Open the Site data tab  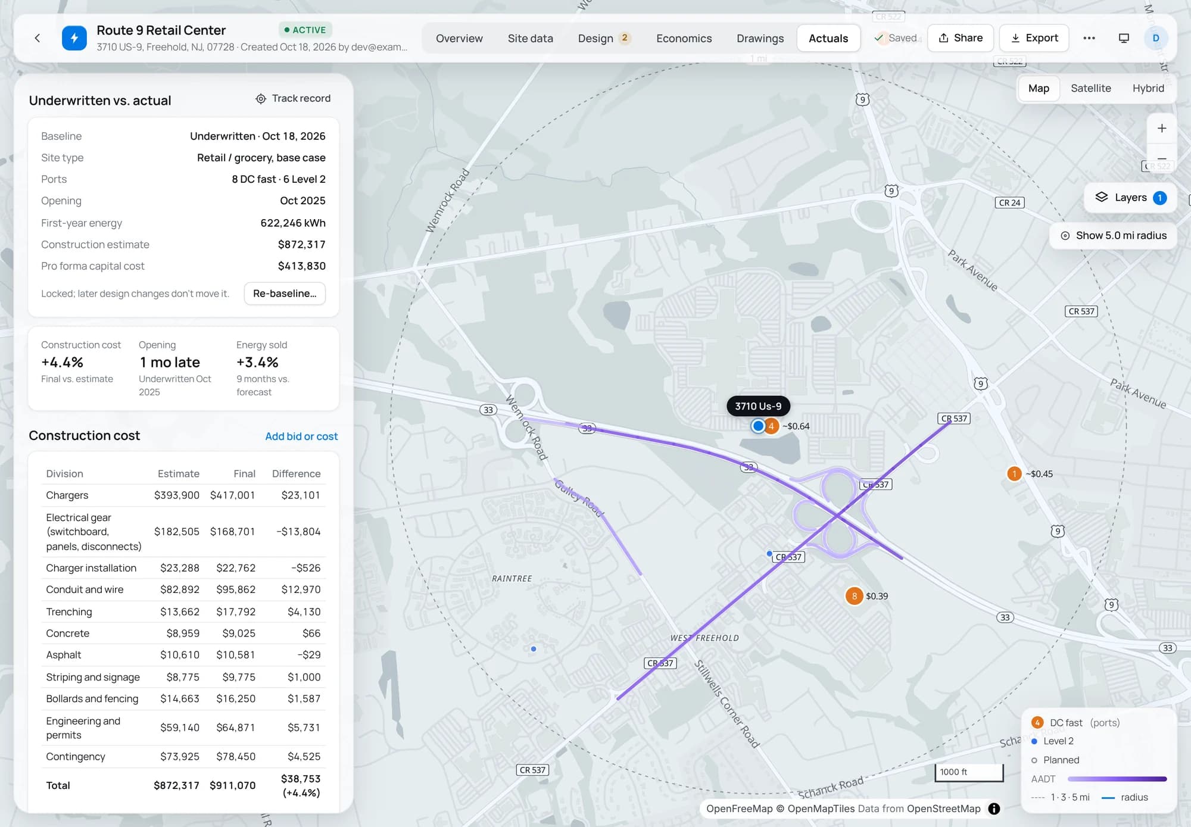(530, 38)
